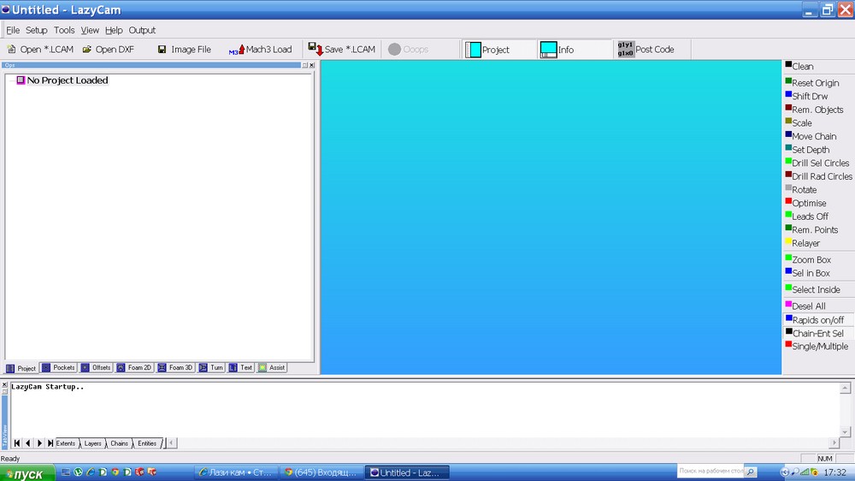The image size is (855, 481).
Task: Click the taskbar clock
Action: click(x=834, y=472)
